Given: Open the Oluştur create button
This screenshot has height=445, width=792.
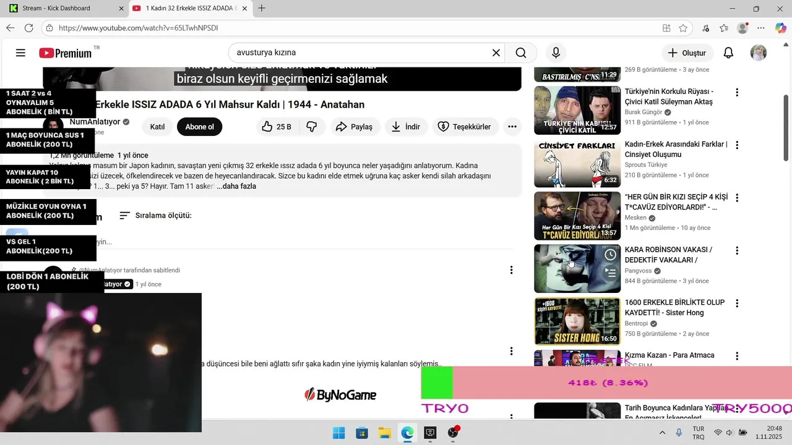Looking at the screenshot, I should pos(687,53).
